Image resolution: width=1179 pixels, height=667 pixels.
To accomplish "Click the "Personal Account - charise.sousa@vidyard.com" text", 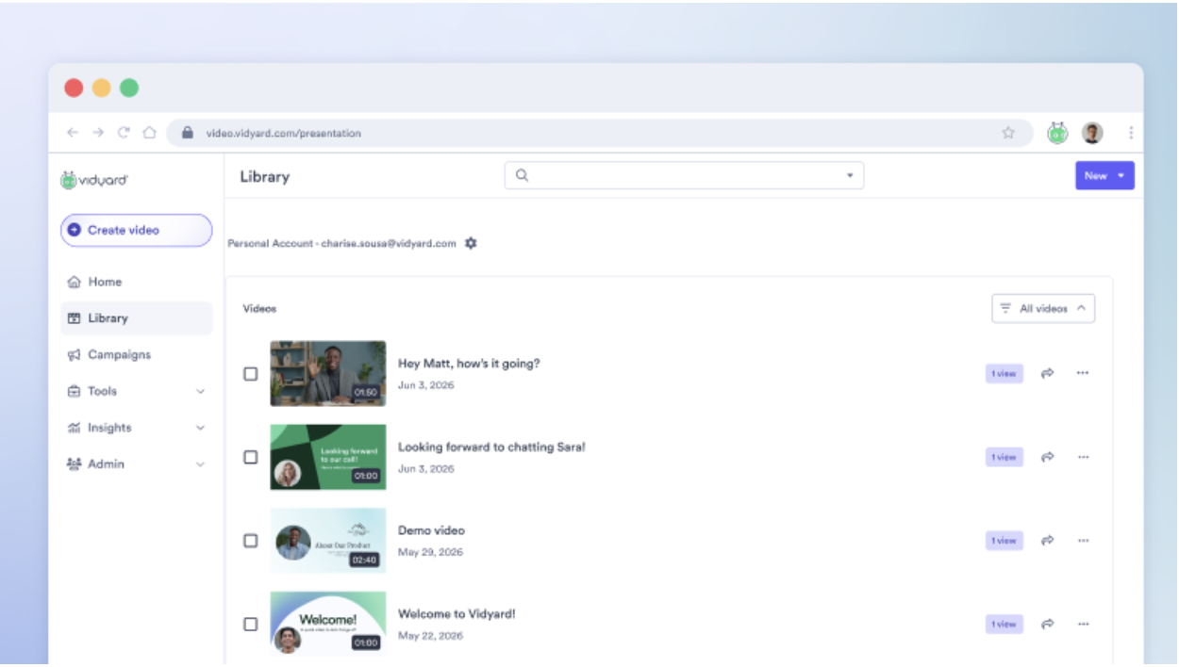I will pyautogui.click(x=341, y=243).
